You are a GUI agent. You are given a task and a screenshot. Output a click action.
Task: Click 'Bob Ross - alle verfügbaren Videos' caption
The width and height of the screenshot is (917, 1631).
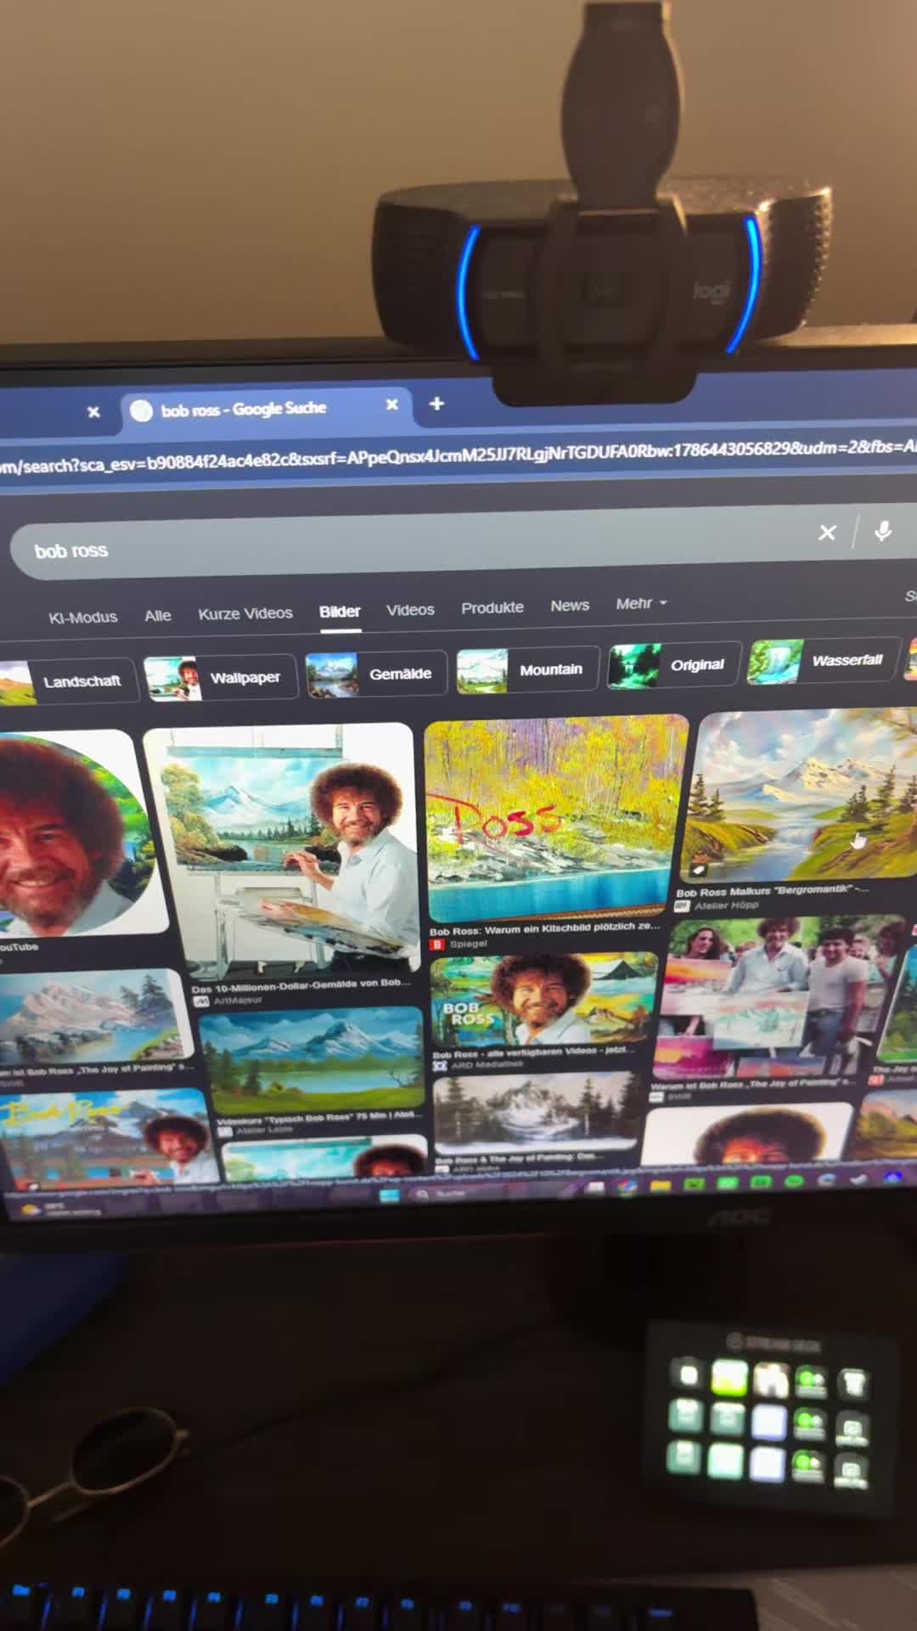(534, 1052)
